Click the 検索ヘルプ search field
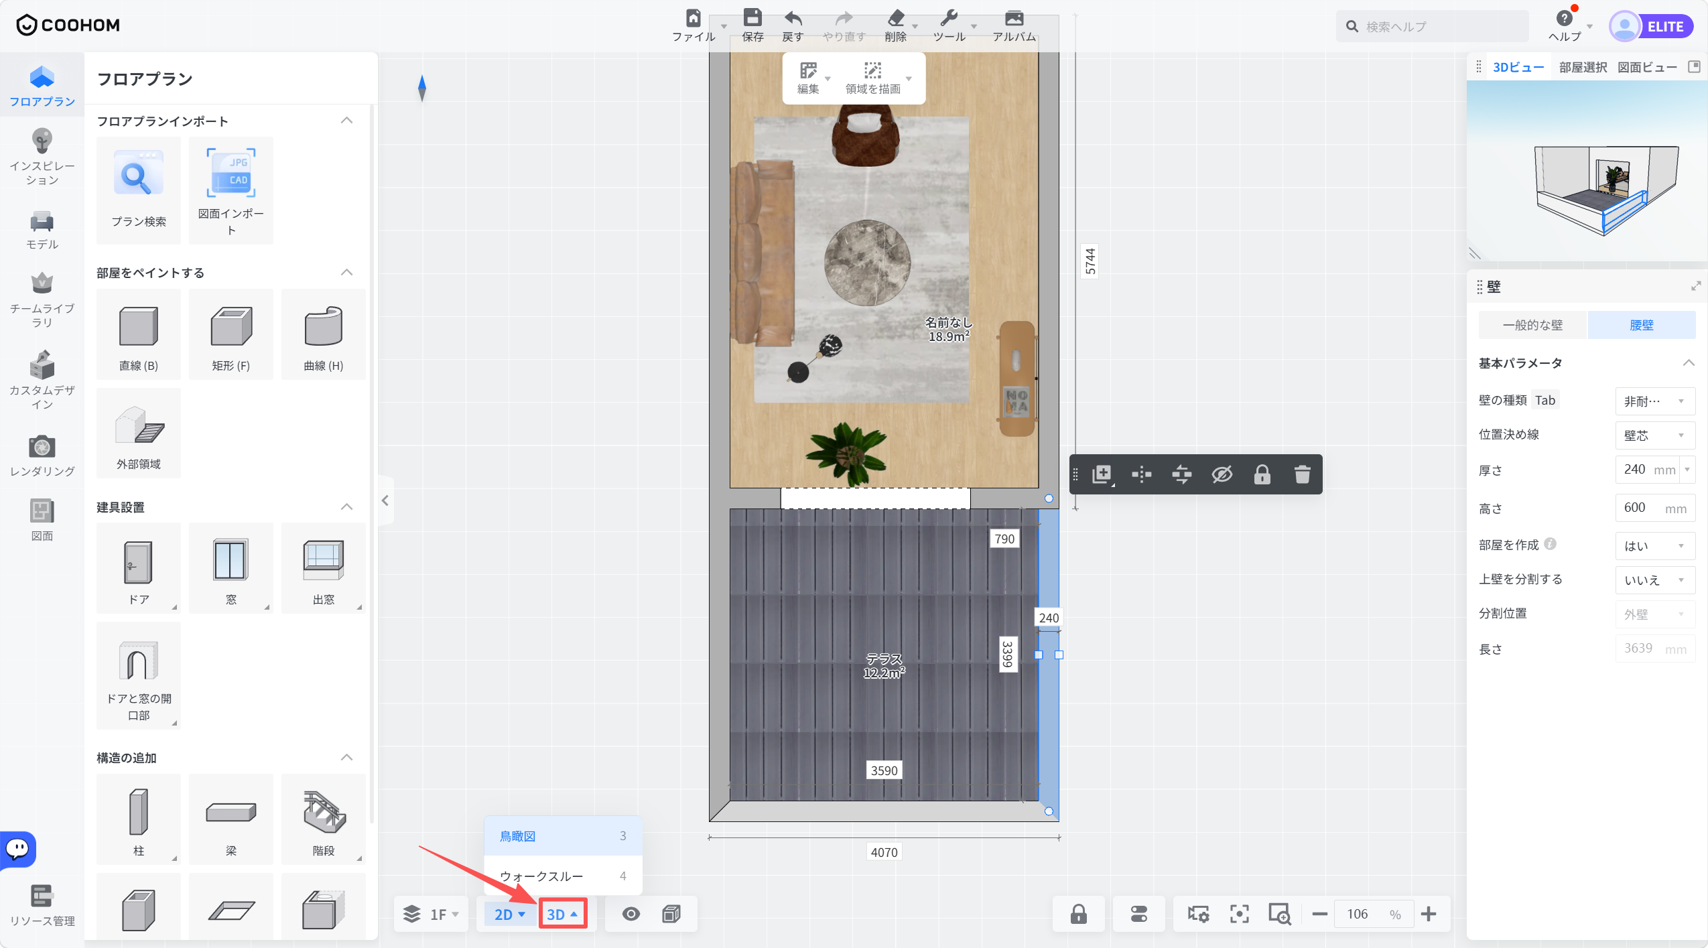This screenshot has height=948, width=1708. (1433, 27)
